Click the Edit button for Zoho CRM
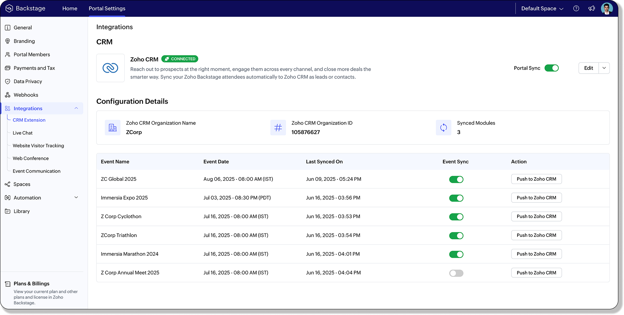The image size is (624, 315). click(x=589, y=68)
